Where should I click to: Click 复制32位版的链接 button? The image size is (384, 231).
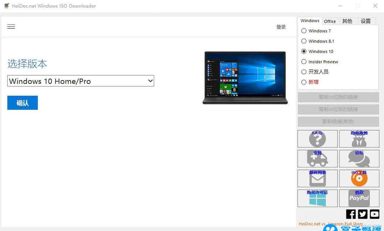click(x=338, y=97)
